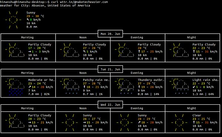This screenshot has width=222, height=137.
Task: Click the "Tue 21. Jun" date box
Action: pyautogui.click(x=110, y=69)
